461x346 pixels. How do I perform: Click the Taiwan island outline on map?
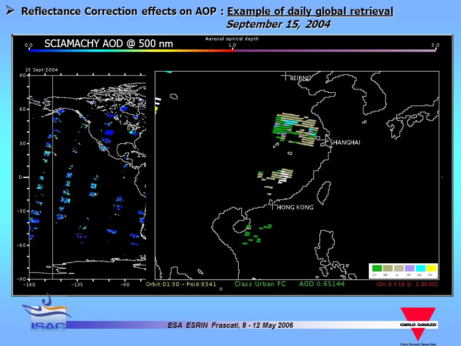[x=324, y=193]
